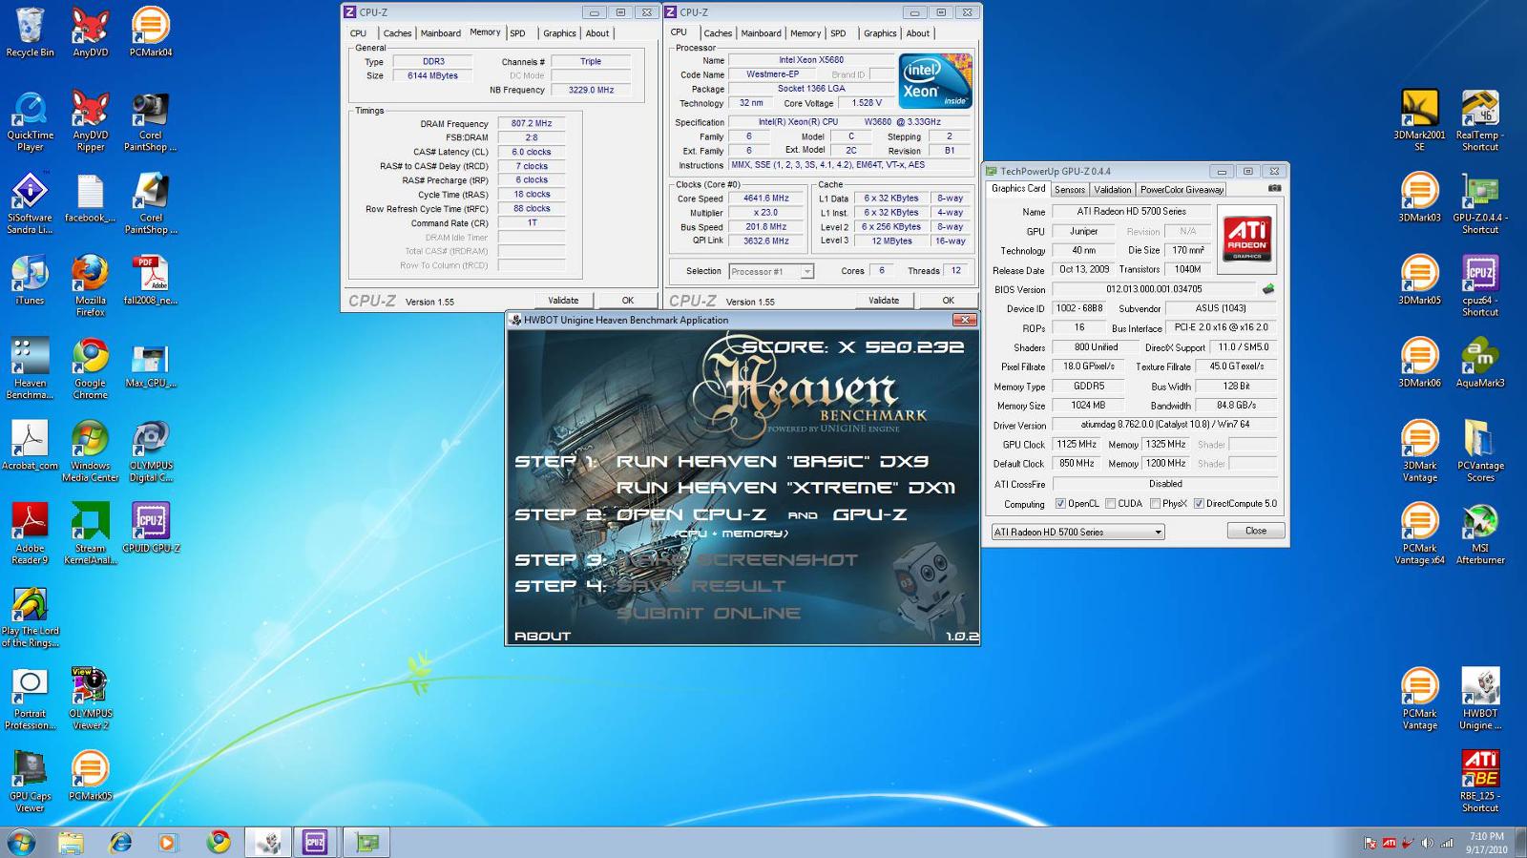
Task: Open Internet Explorer from taskbar
Action: [x=120, y=842]
